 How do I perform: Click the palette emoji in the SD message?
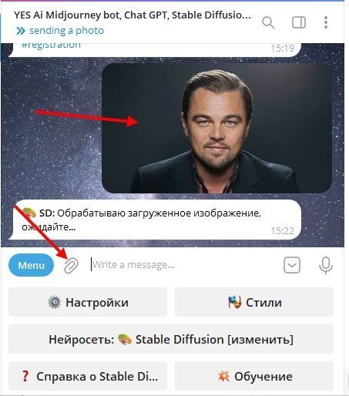click(x=29, y=213)
